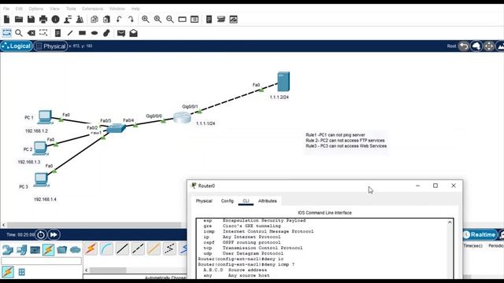Click the connections list horizontal scrollbar
Screen dimensions: 504x283
tap(108, 270)
